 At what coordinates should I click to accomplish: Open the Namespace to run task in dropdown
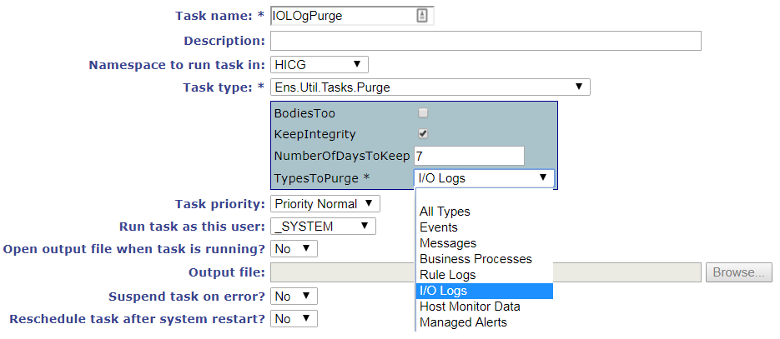(320, 64)
